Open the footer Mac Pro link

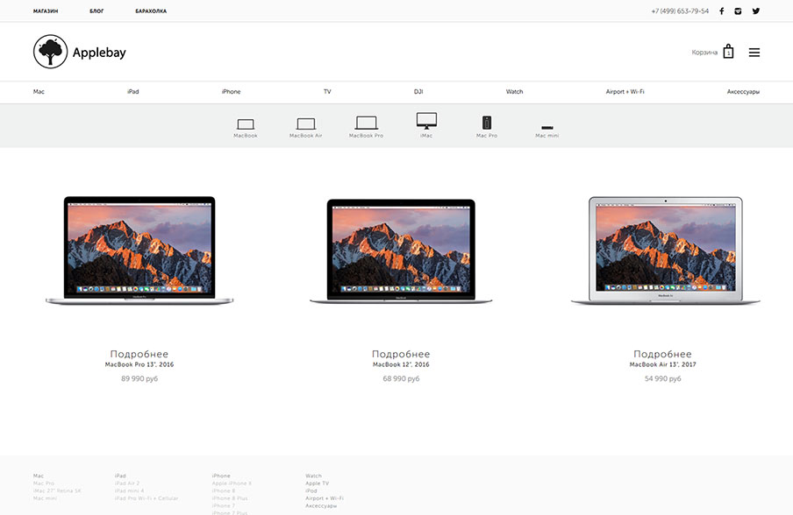point(44,483)
